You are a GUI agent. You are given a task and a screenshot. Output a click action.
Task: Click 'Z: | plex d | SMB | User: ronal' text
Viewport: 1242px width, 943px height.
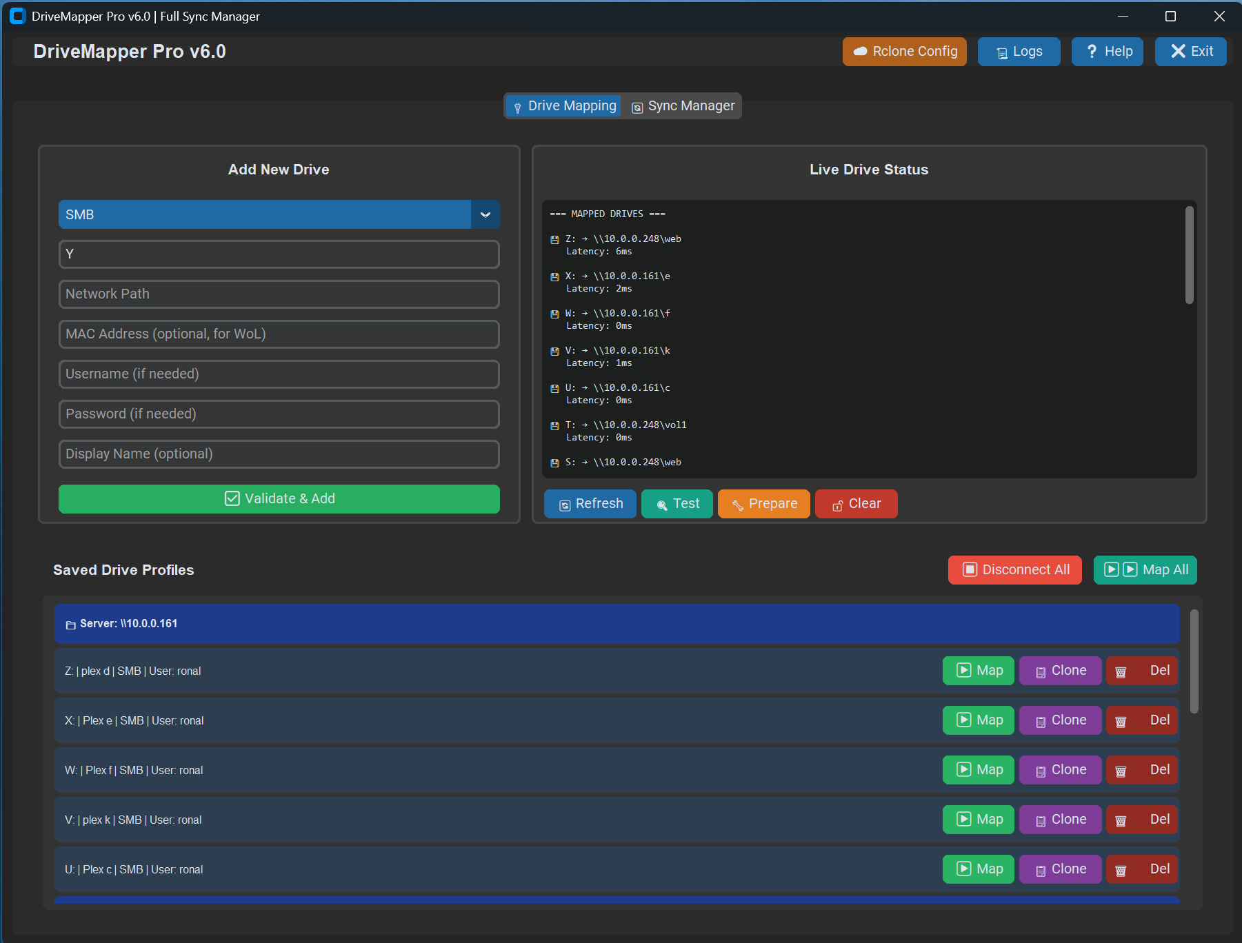(x=133, y=671)
